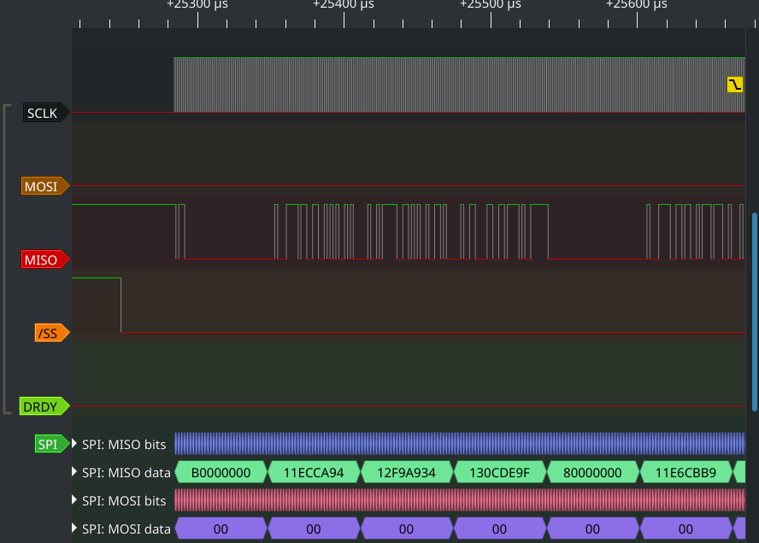Click the pink MOSI bits annotation strip
Image resolution: width=759 pixels, height=543 pixels.
[460, 500]
